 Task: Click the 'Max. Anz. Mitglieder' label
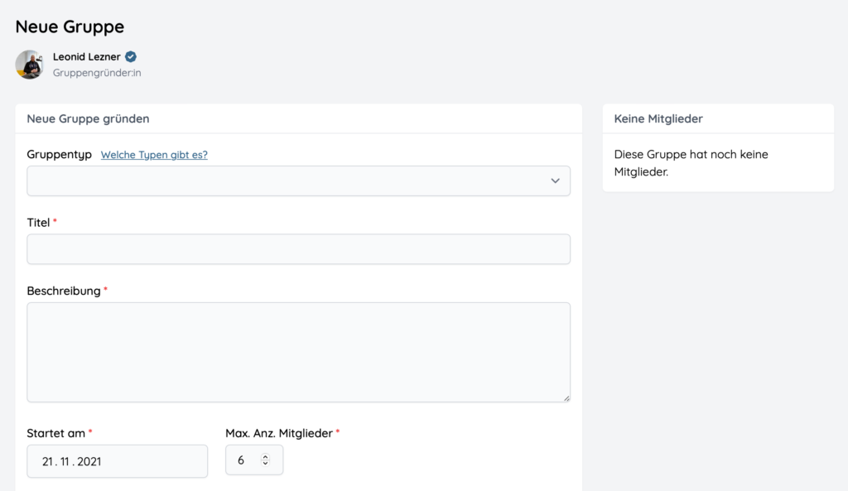(x=279, y=433)
